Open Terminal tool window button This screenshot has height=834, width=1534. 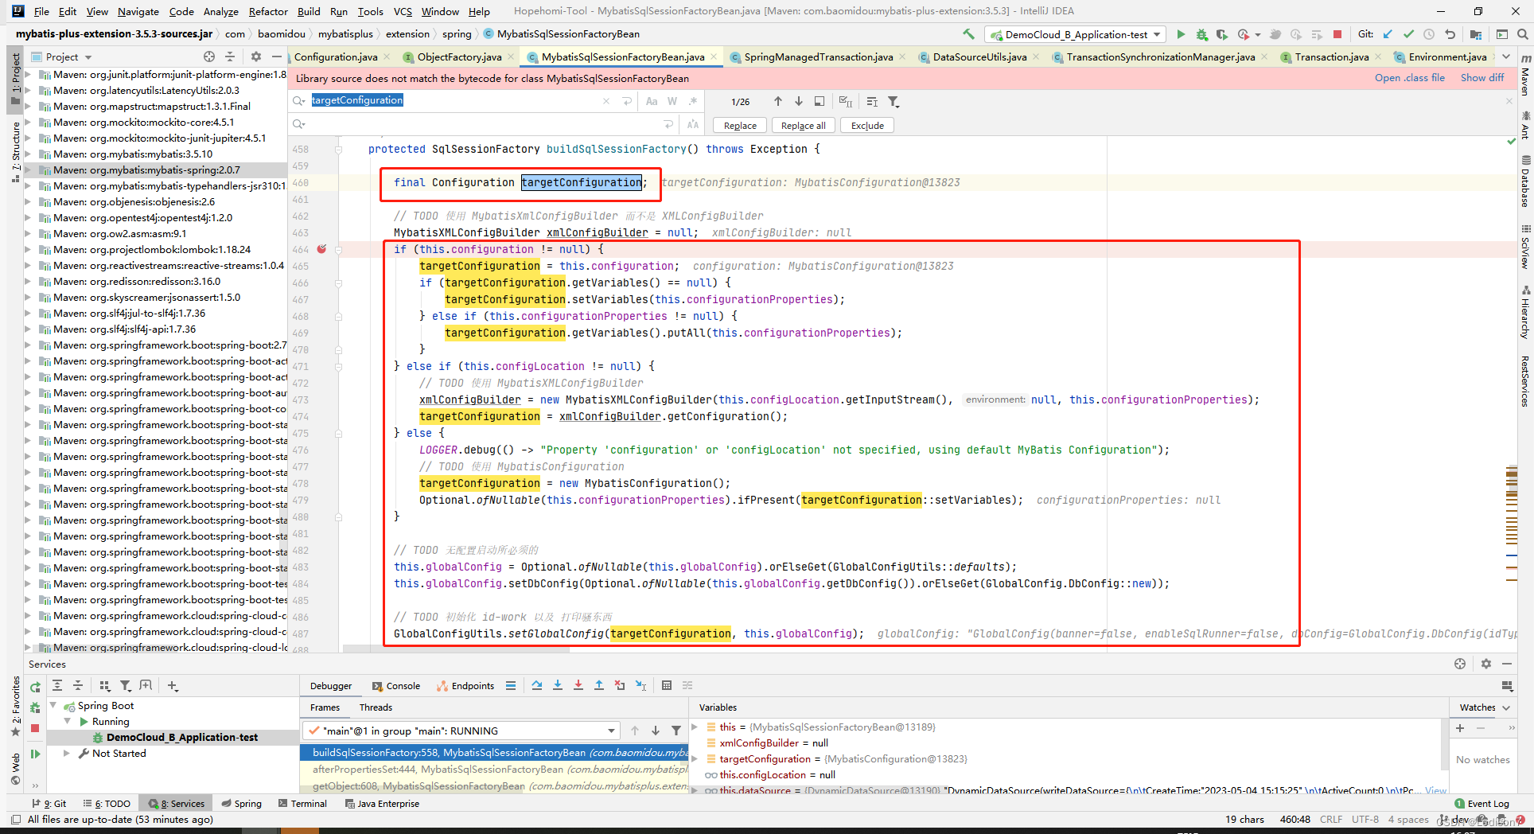[x=302, y=803]
